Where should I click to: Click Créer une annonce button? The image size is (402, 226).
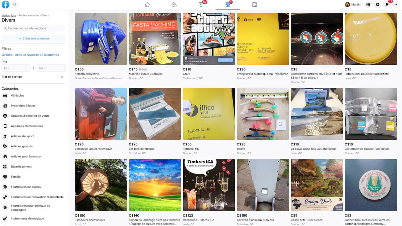coord(33,39)
